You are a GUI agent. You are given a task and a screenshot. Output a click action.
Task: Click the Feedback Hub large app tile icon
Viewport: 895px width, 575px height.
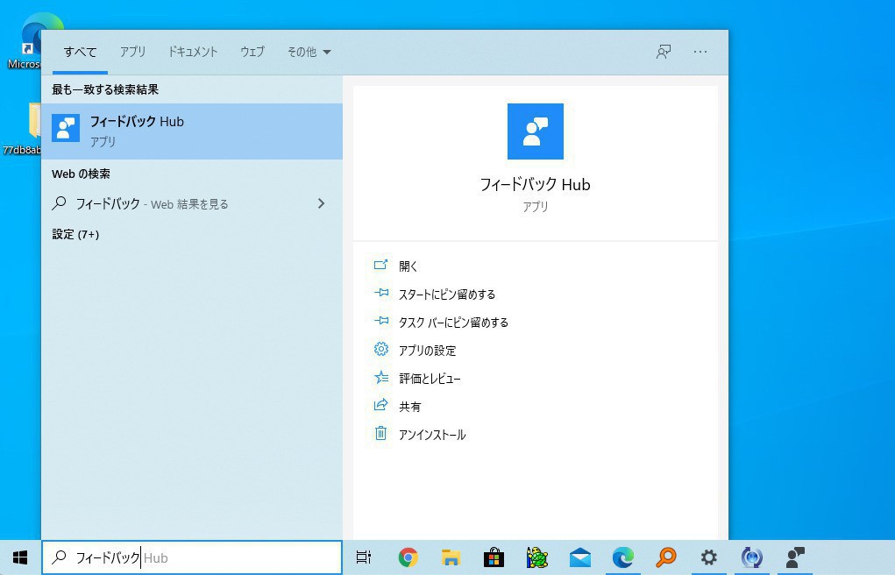coord(535,131)
